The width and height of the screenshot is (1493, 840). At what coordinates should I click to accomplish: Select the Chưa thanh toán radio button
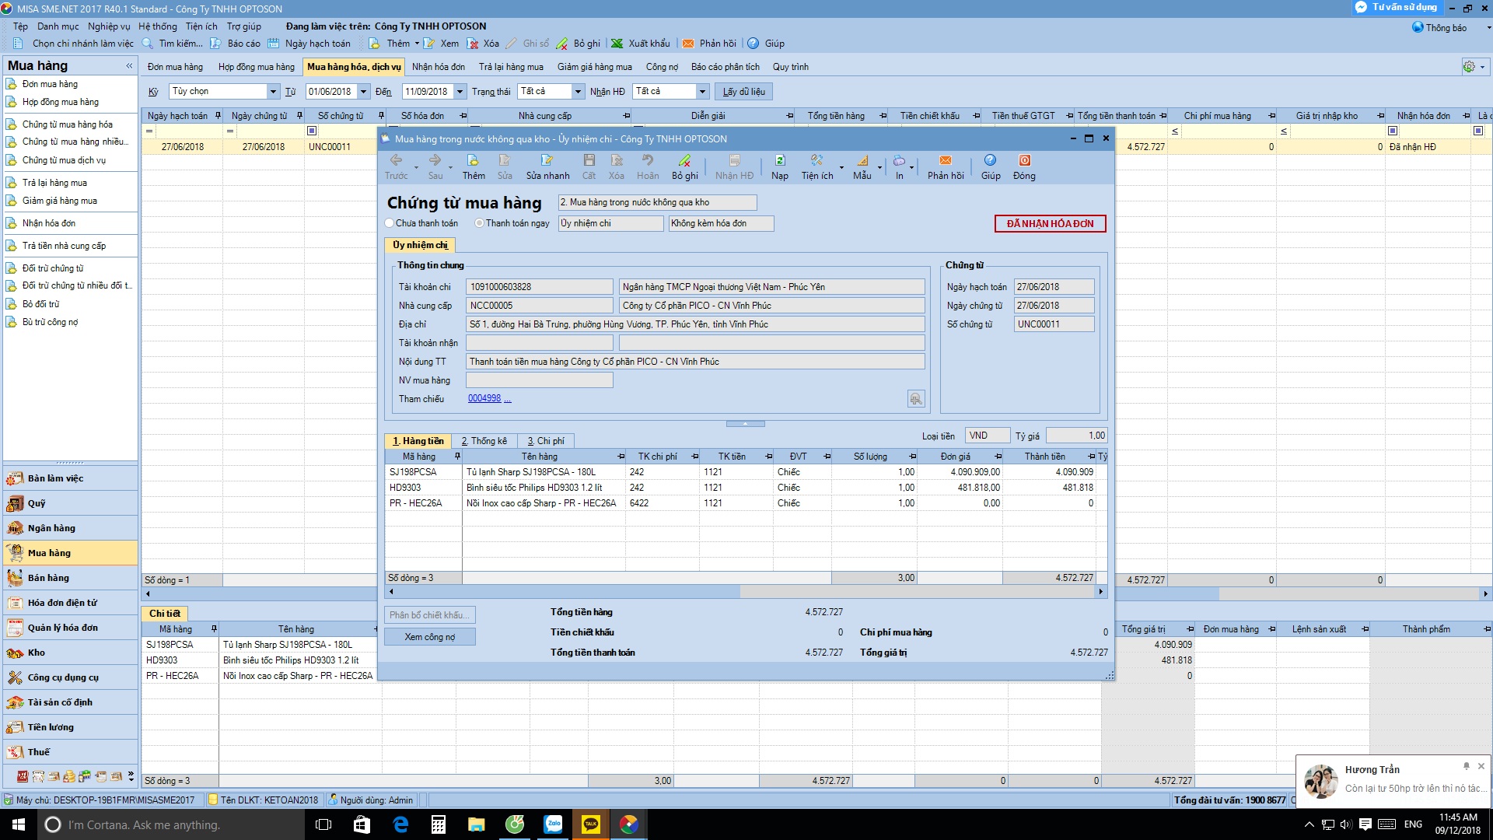[x=390, y=223]
